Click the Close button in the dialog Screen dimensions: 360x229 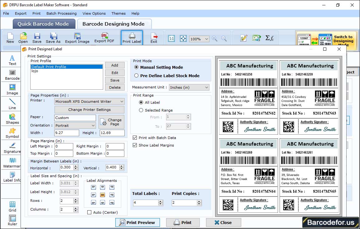(223, 222)
